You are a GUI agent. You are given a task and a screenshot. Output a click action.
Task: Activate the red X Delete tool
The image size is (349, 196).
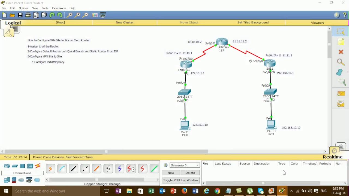[341, 52]
